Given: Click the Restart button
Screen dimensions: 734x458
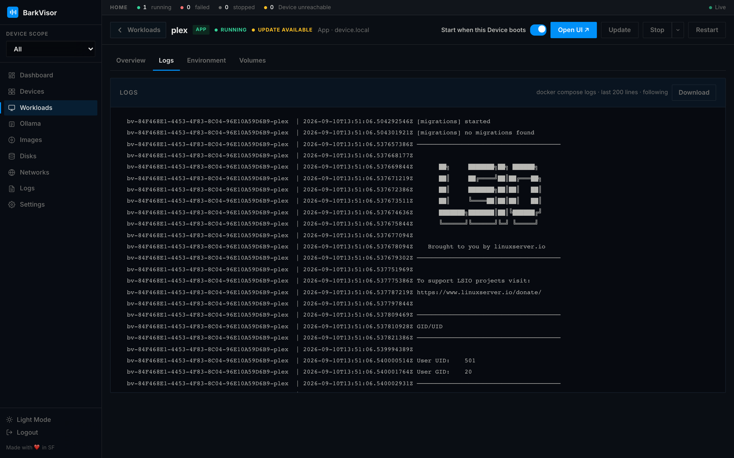Looking at the screenshot, I should pyautogui.click(x=707, y=30).
